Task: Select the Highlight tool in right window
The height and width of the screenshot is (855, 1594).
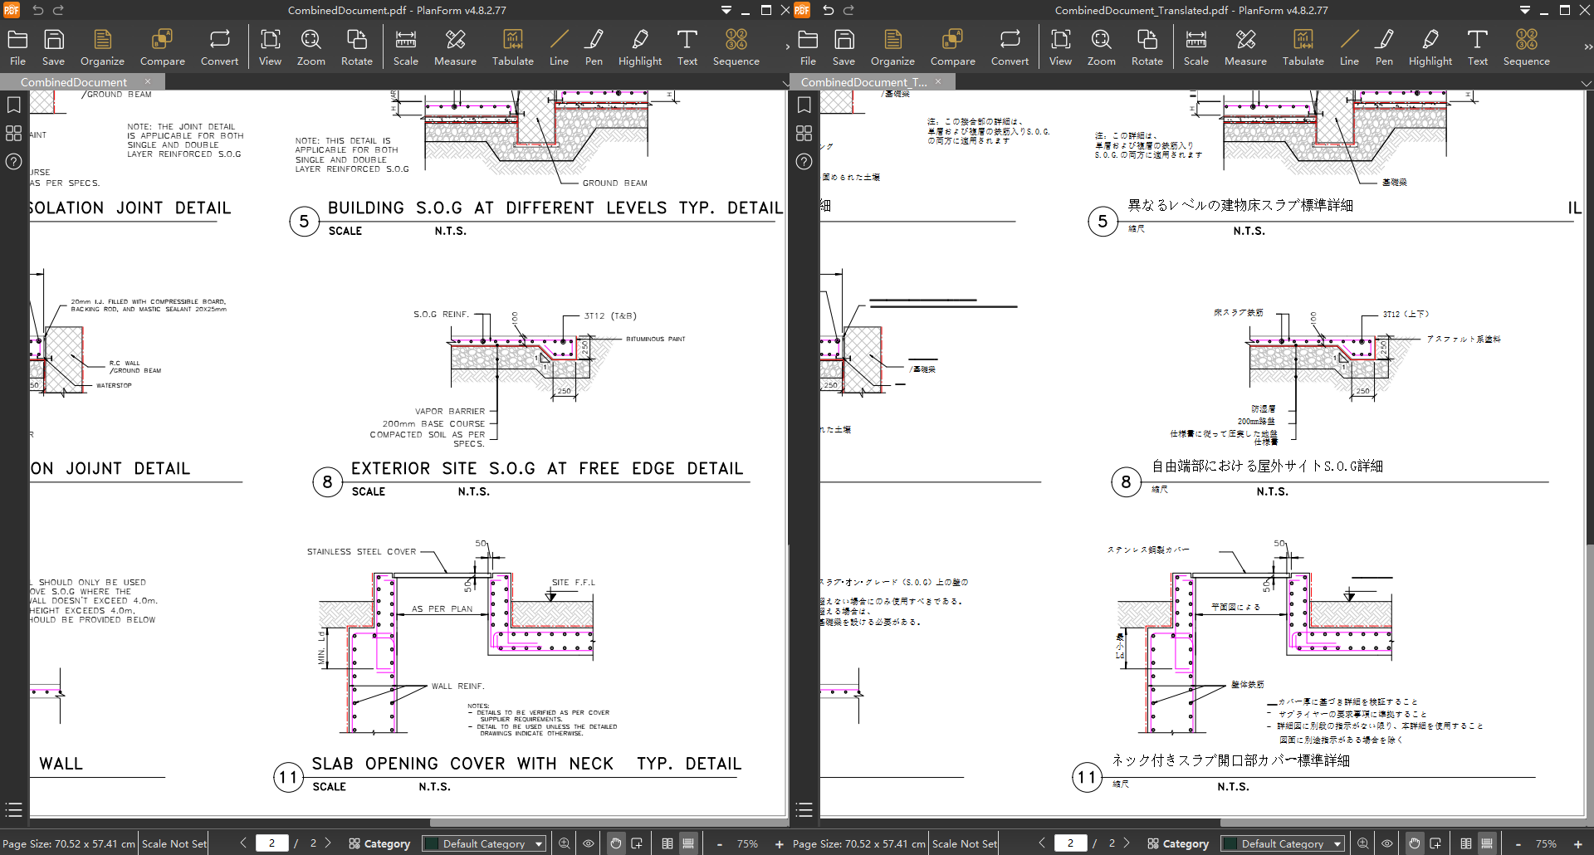Action: click(x=1430, y=47)
